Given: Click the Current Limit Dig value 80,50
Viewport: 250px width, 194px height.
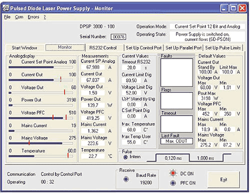Looking at the screenshot, I should pos(131,80).
